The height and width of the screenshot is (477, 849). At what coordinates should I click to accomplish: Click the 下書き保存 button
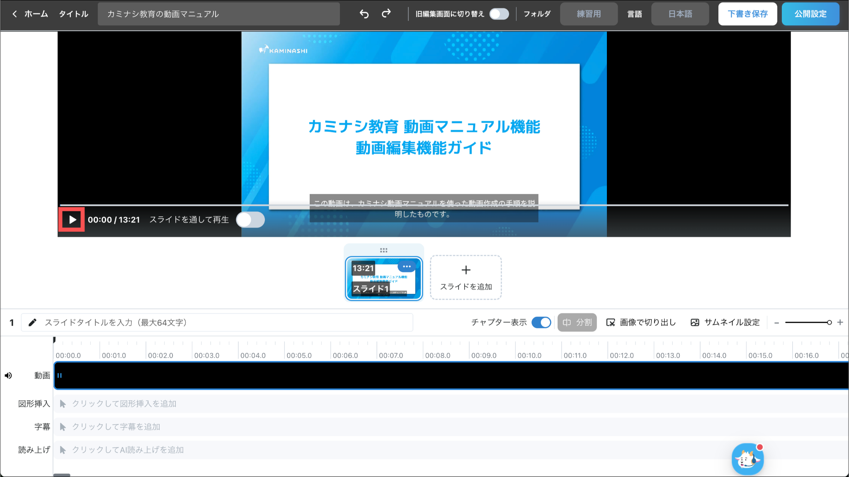point(747,14)
